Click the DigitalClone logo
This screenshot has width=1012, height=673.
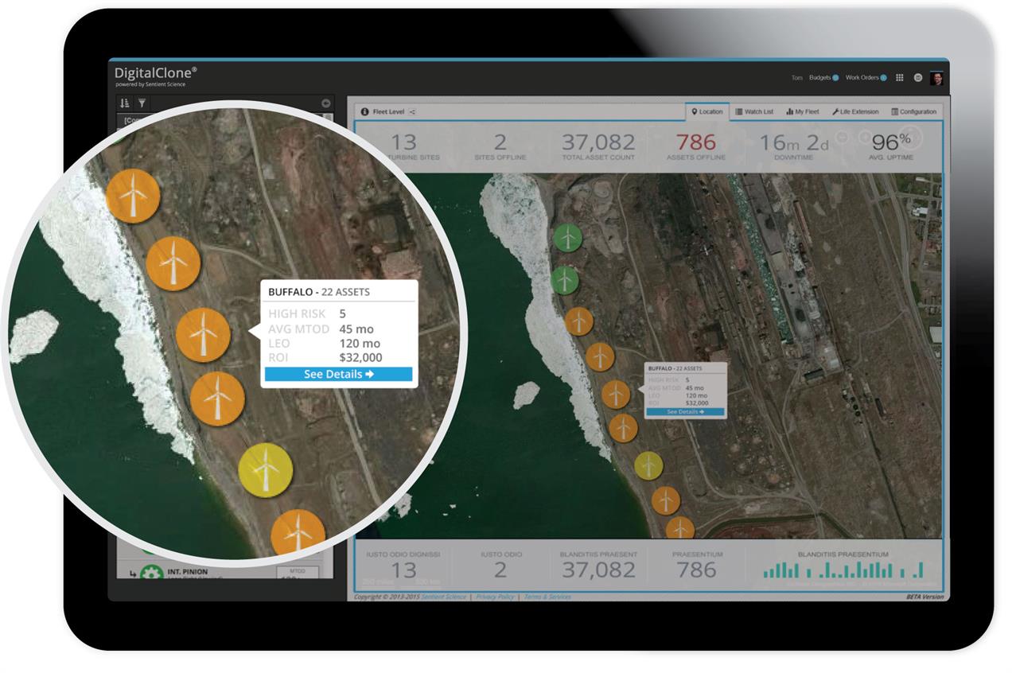coord(155,76)
